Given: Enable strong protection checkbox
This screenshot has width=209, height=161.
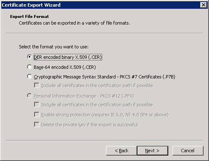Looking at the screenshot, I should [x=37, y=115].
